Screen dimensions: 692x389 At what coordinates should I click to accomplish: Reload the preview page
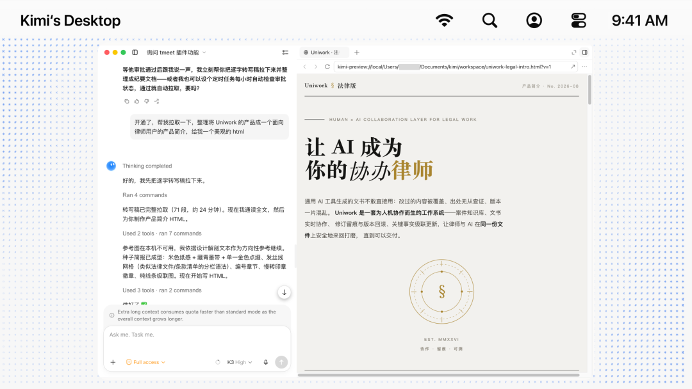coord(327,67)
